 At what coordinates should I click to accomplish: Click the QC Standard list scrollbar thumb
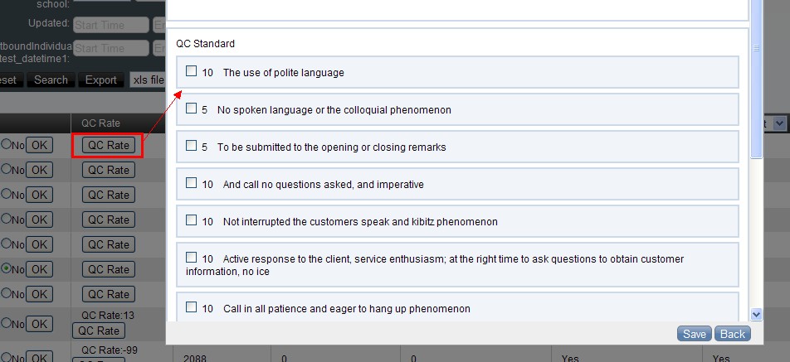click(756, 99)
